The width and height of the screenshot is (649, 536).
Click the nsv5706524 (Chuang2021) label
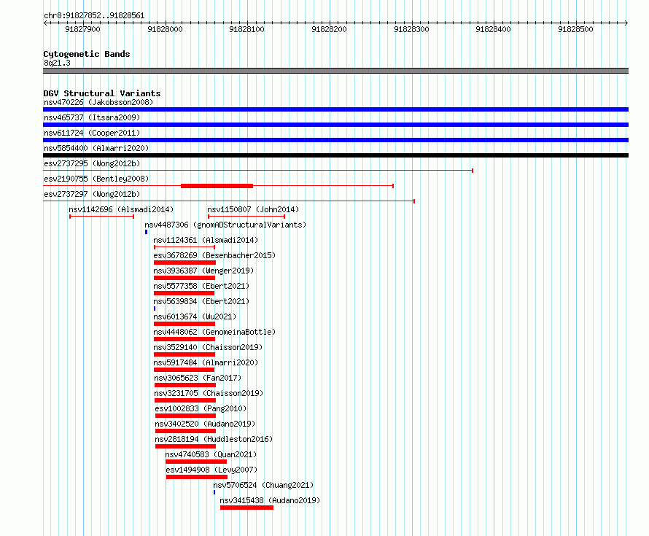263,485
